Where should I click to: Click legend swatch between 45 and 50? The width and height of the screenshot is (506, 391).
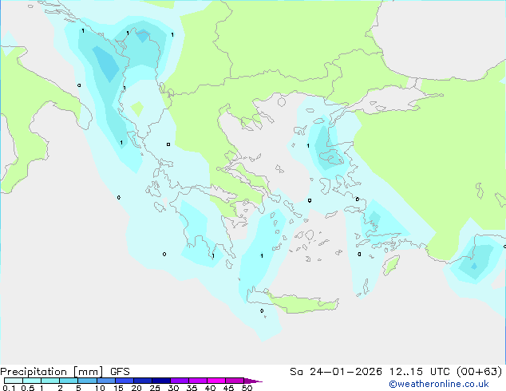pyautogui.click(x=235, y=381)
